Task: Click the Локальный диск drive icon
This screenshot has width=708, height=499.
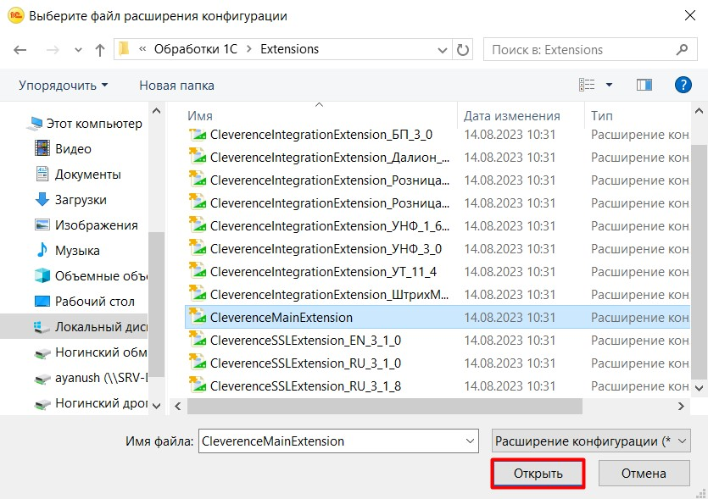Action: click(42, 327)
